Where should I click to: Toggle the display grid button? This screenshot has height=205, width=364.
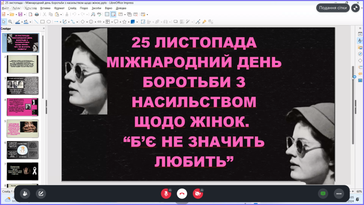(107, 14)
